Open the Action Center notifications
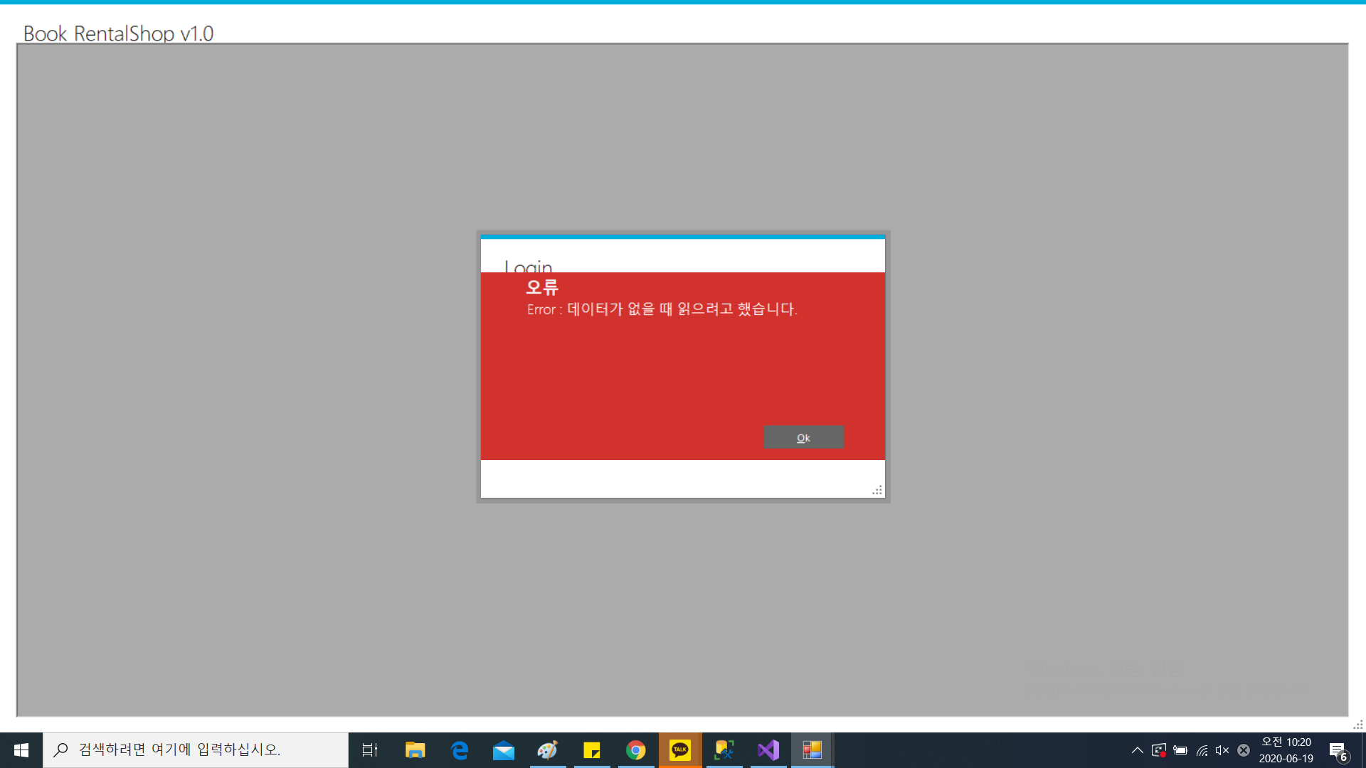Image resolution: width=1366 pixels, height=768 pixels. click(1338, 750)
